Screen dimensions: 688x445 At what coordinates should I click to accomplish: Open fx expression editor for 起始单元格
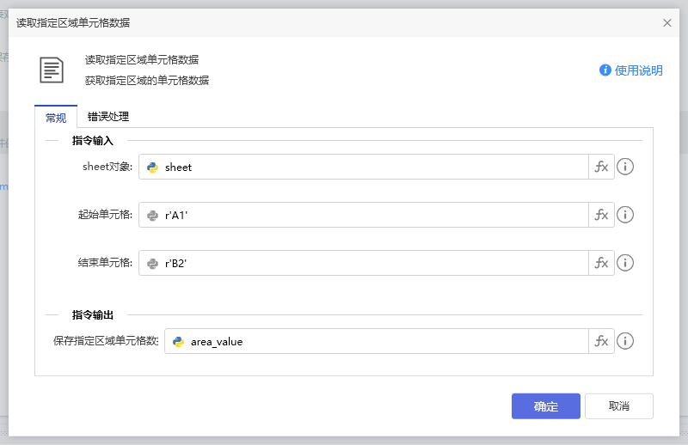click(601, 215)
